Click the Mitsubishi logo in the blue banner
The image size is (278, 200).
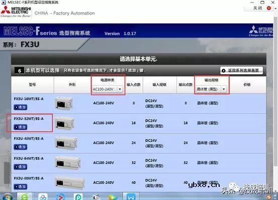tap(261, 31)
